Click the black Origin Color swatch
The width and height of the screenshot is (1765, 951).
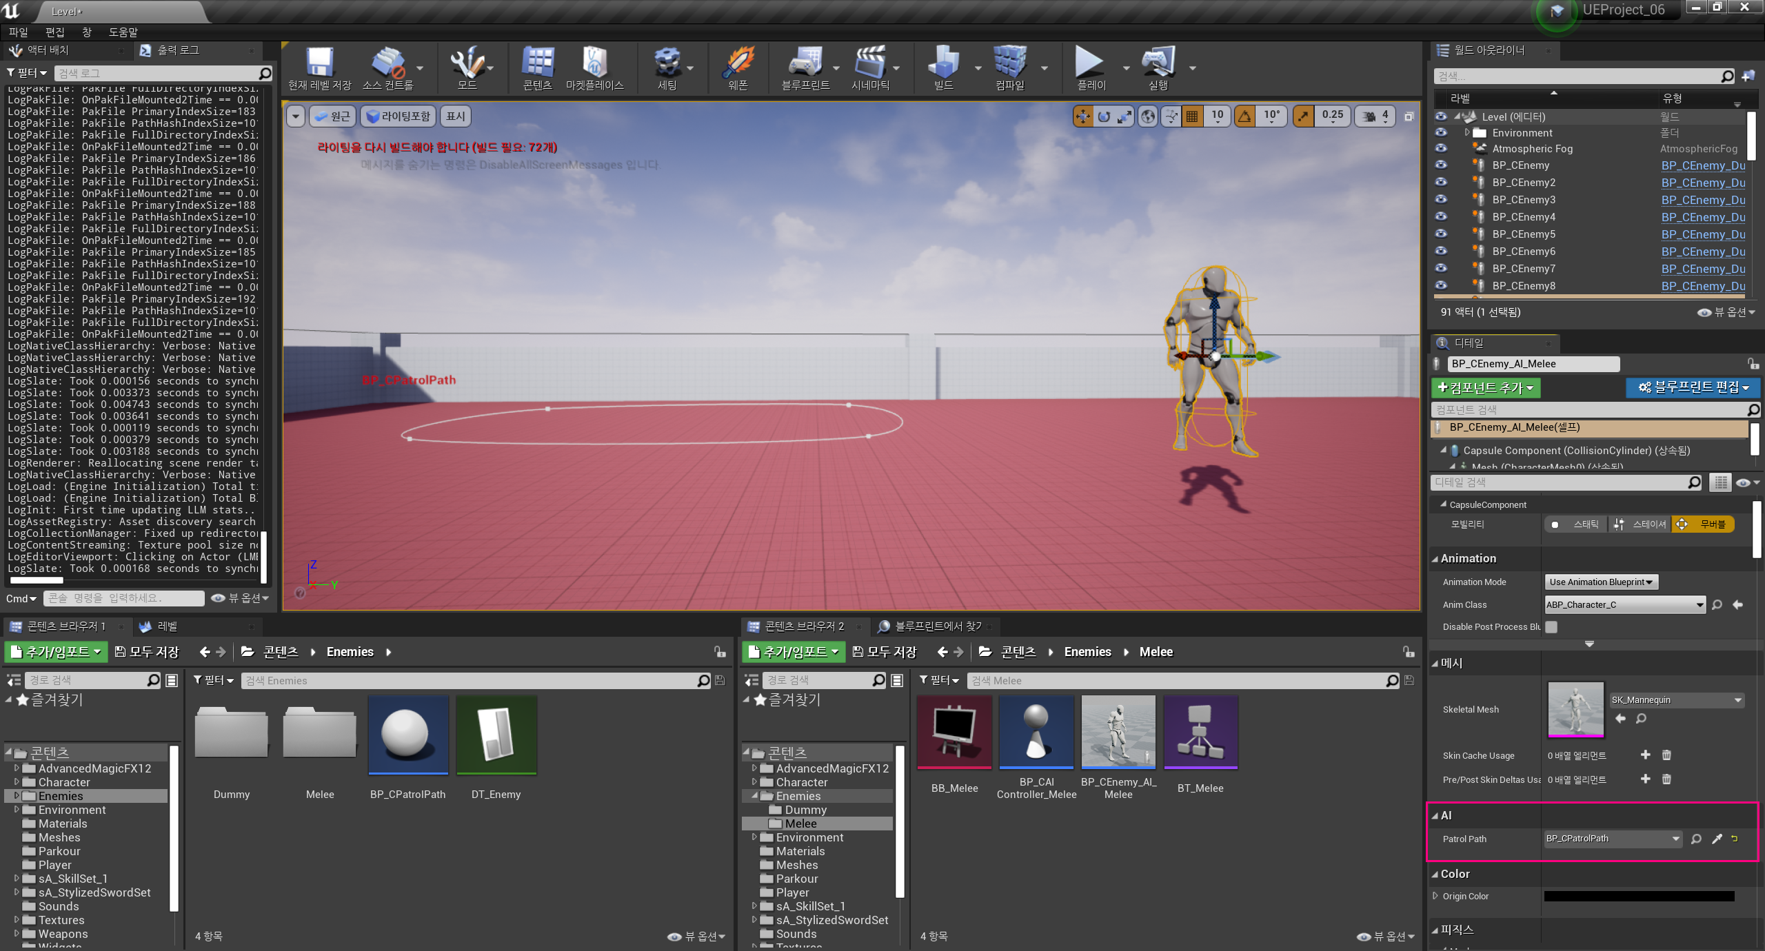coord(1639,896)
